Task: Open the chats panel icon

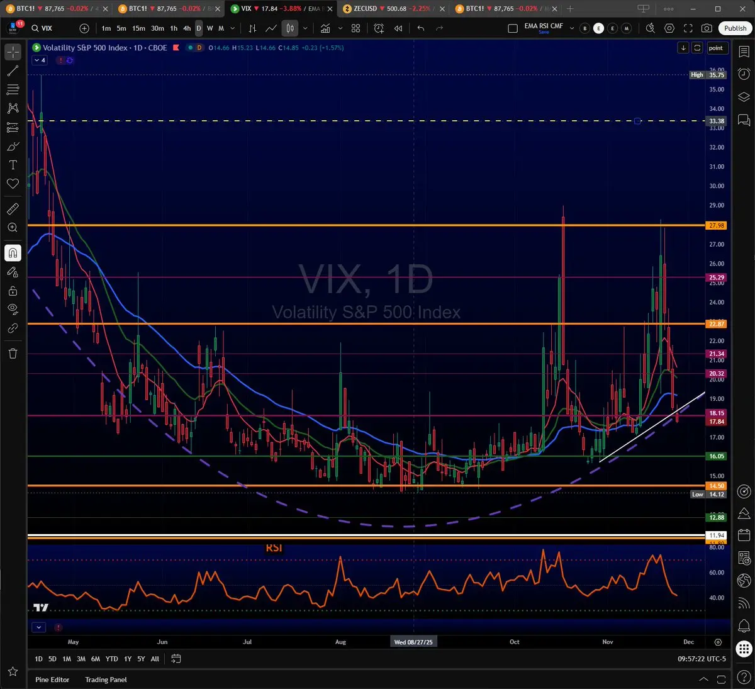Action: click(x=744, y=119)
